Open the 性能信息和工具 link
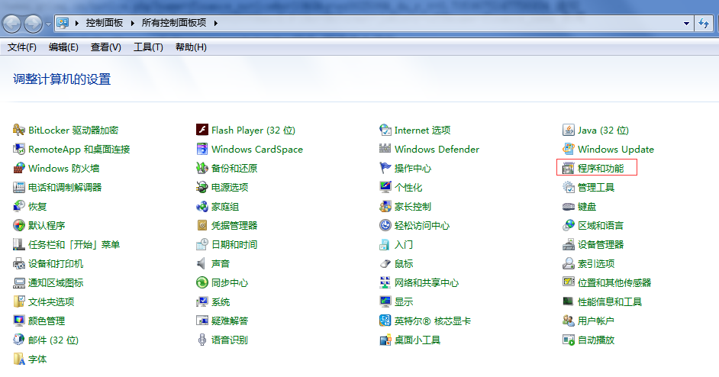The height and width of the screenshot is (377, 719). 610,301
